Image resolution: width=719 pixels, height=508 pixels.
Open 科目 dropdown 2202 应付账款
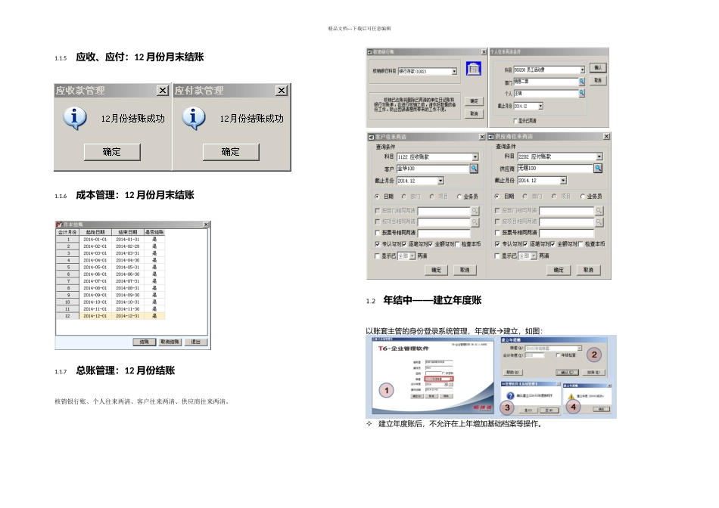click(x=599, y=156)
